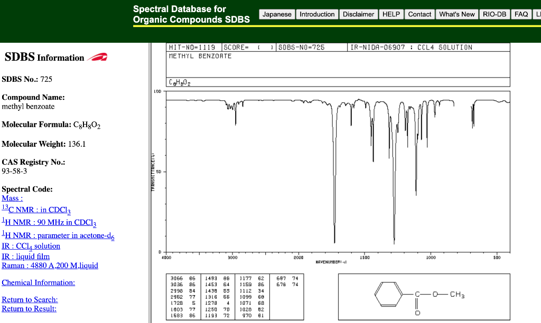Check What's New
The height and width of the screenshot is (323, 541).
[456, 14]
